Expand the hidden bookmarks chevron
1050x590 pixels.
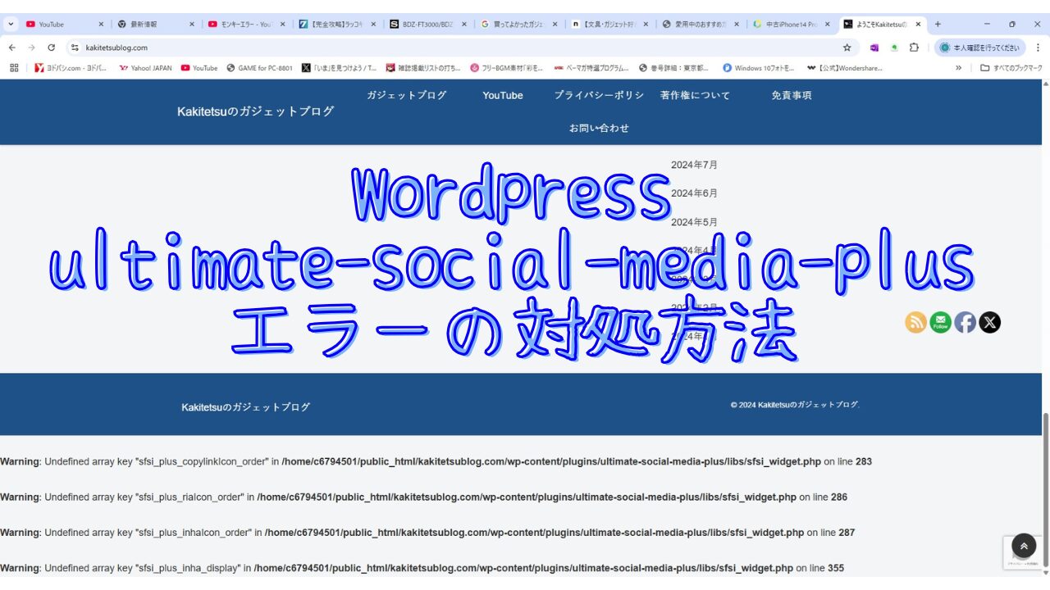[x=958, y=68]
